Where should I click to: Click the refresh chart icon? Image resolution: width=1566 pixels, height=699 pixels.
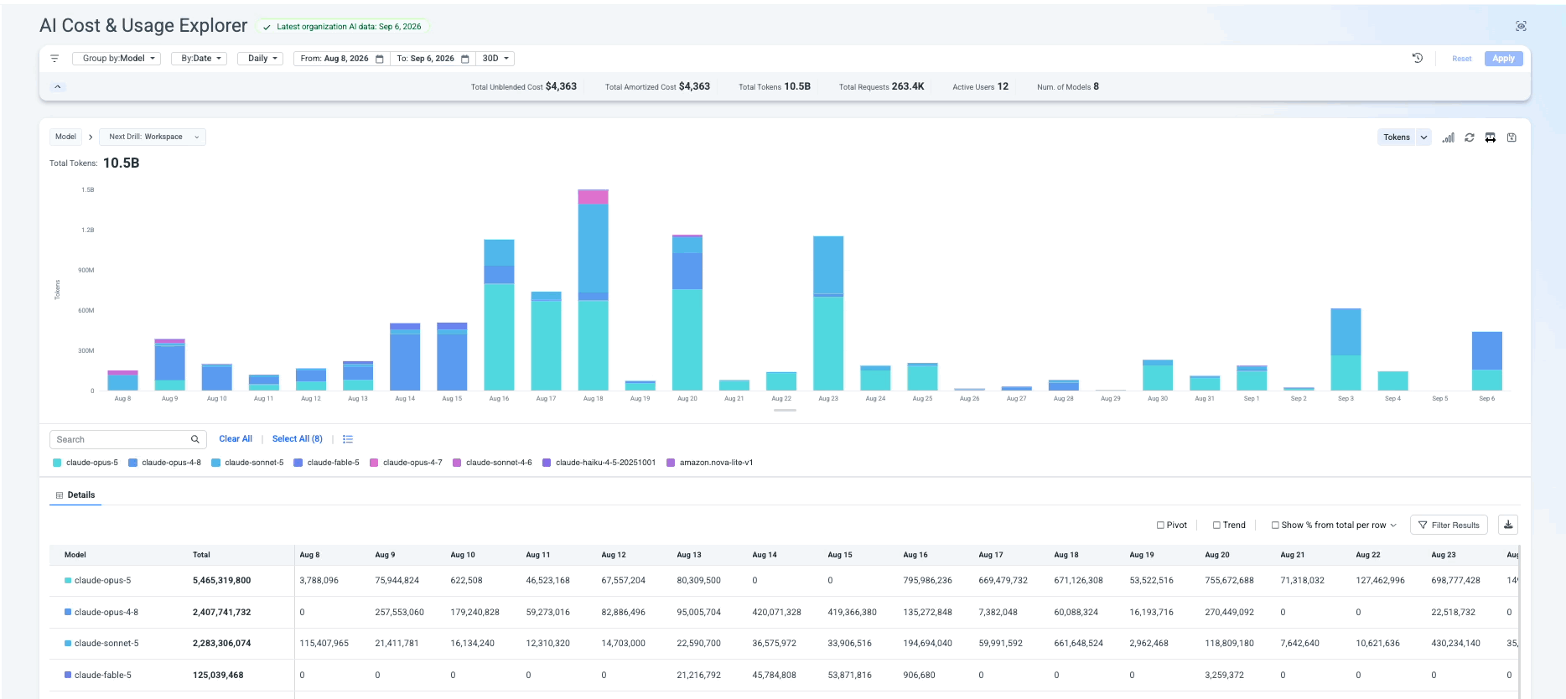(x=1470, y=137)
